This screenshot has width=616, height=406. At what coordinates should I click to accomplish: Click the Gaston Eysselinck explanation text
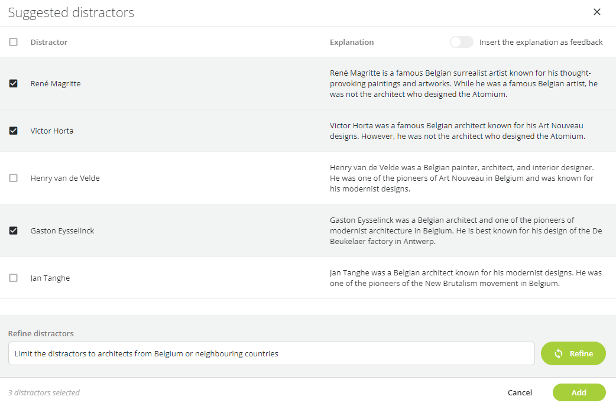pyautogui.click(x=466, y=230)
